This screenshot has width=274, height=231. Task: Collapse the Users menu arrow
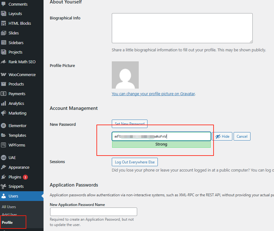tap(42, 196)
